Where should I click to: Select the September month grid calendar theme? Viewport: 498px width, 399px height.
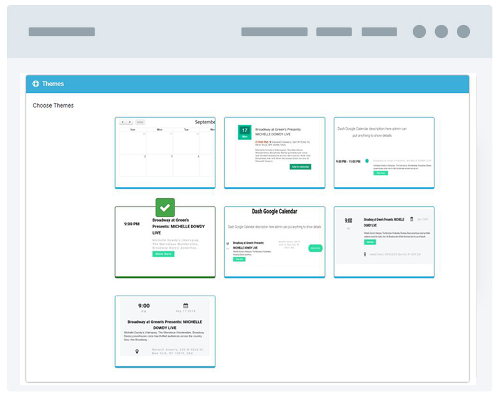coord(165,153)
